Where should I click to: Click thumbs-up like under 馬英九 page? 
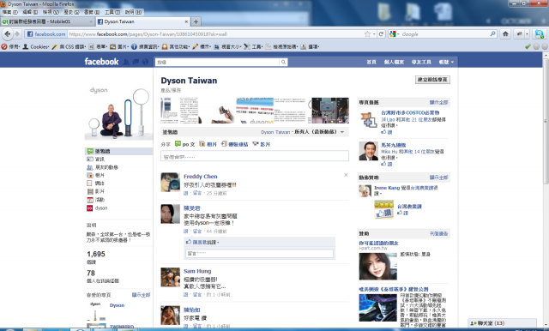pyautogui.click(x=383, y=164)
